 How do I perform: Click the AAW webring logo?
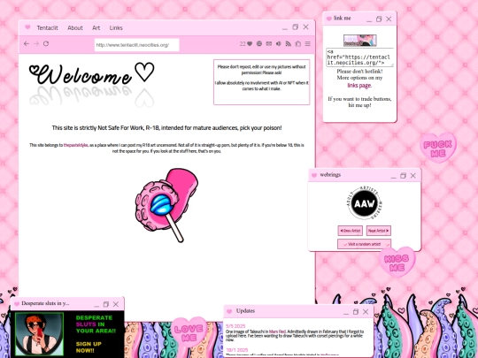click(365, 202)
